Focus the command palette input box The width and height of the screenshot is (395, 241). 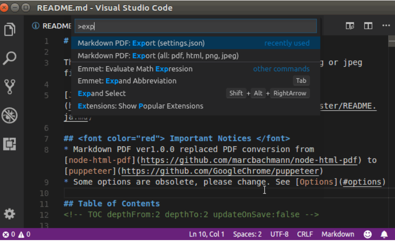196,26
